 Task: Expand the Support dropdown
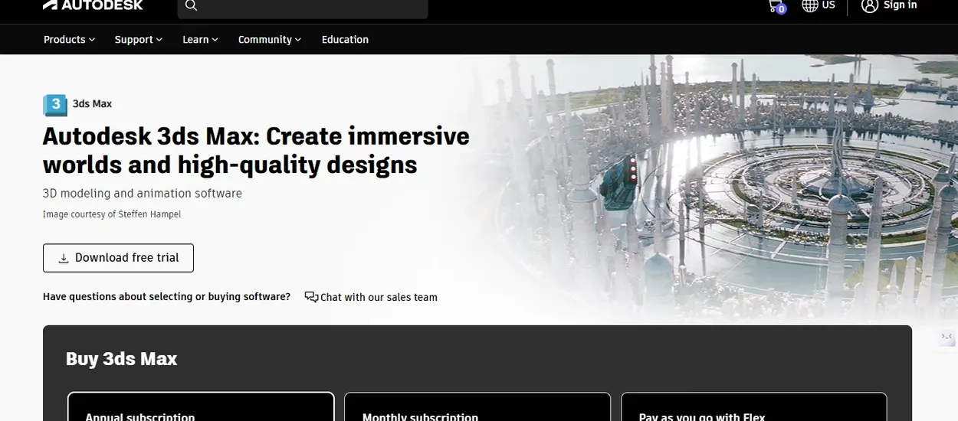click(138, 40)
